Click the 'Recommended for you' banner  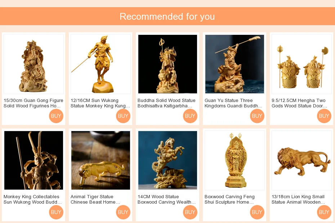pyautogui.click(x=167, y=17)
